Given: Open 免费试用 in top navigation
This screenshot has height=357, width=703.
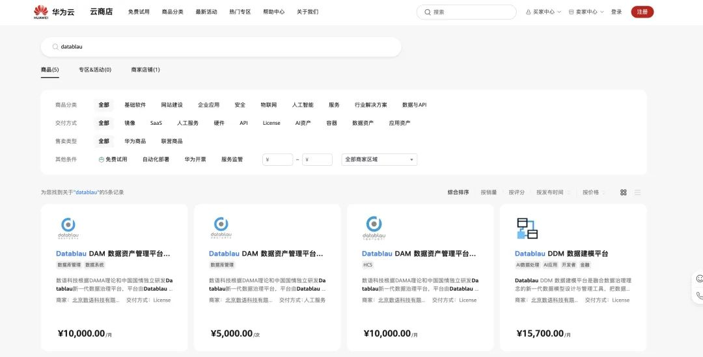Looking at the screenshot, I should point(139,12).
